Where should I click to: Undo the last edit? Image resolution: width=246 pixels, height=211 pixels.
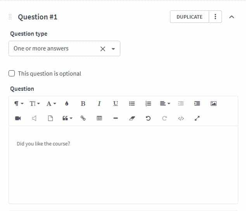(148, 118)
